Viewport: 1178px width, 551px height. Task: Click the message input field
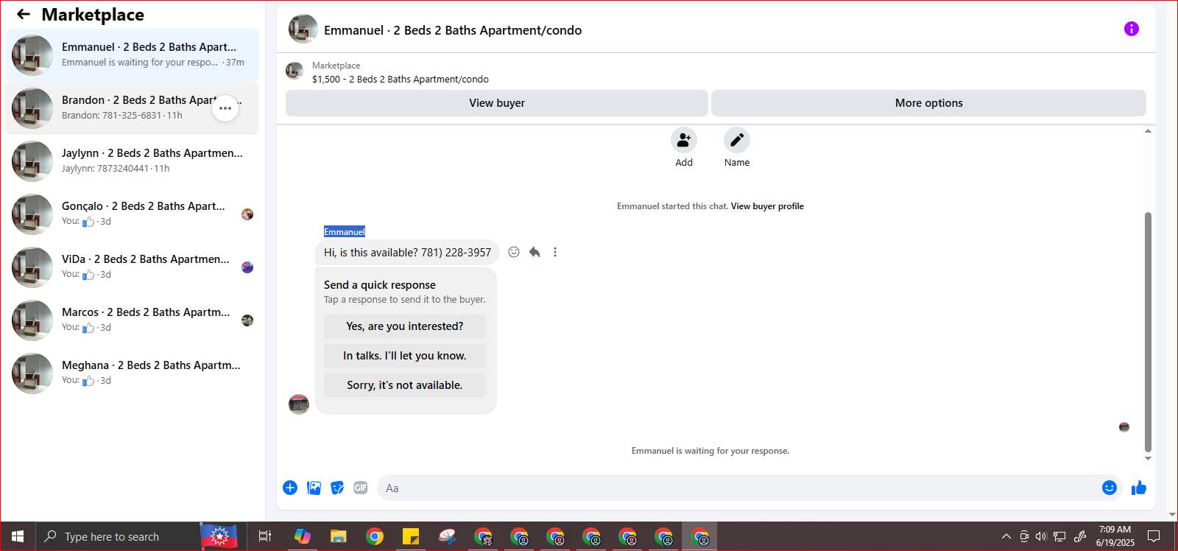pyautogui.click(x=739, y=488)
